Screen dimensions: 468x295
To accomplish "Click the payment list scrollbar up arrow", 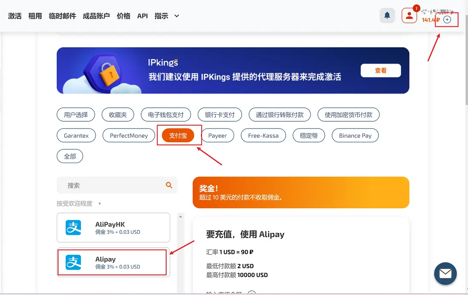I will pyautogui.click(x=181, y=217).
